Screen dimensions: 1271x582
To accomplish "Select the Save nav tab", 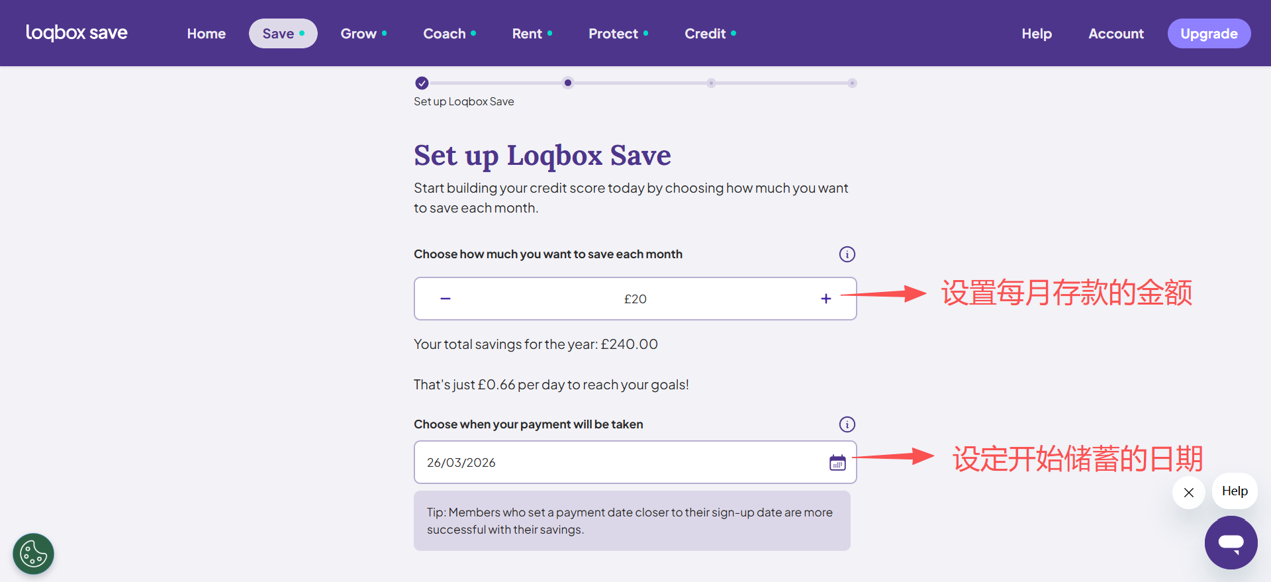I will 283,34.
